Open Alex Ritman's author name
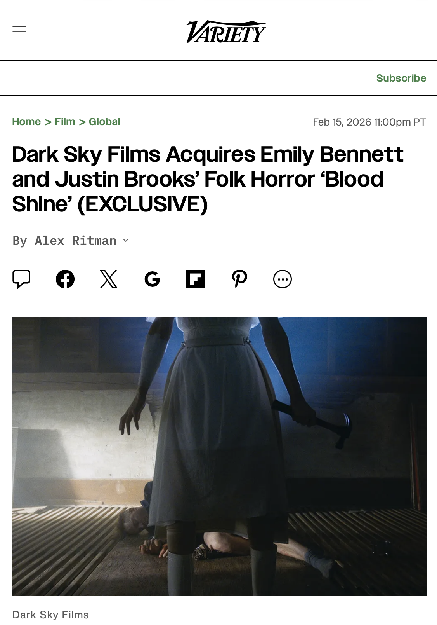Screen dimensions: 437x625 (76, 241)
